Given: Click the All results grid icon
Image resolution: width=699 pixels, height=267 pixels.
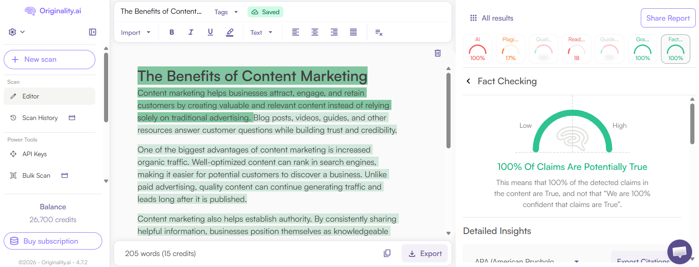Looking at the screenshot, I should click(x=473, y=18).
